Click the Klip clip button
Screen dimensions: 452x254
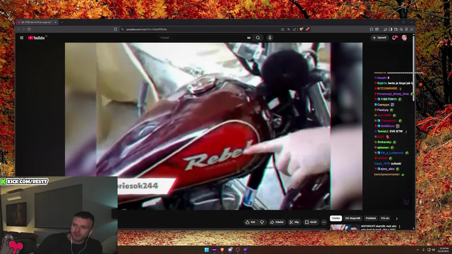click(x=294, y=222)
